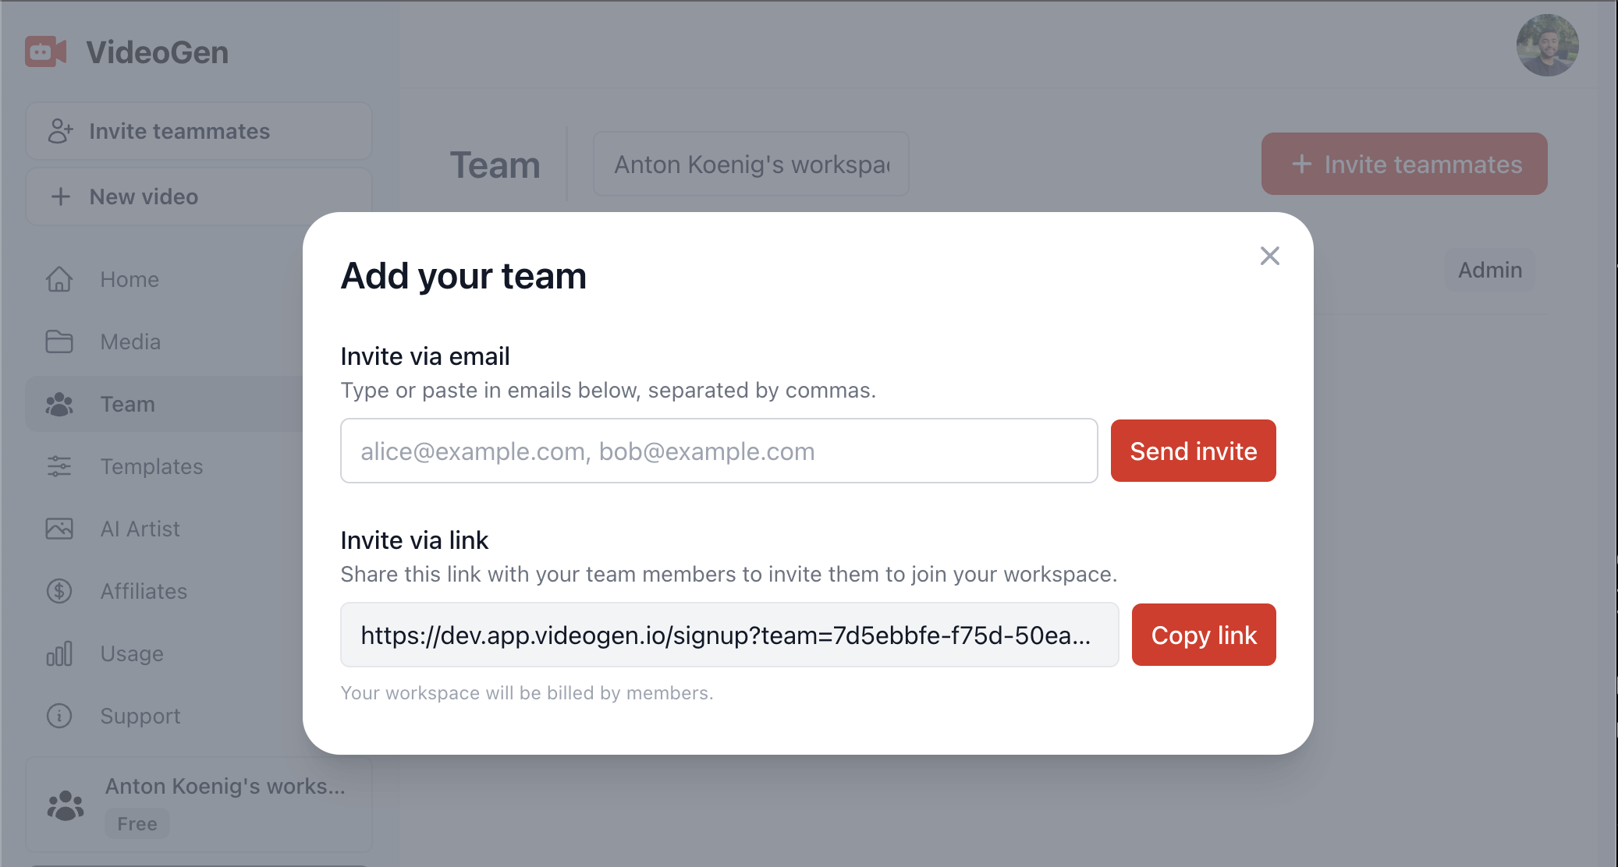
Task: Click the VideoGen camera logo icon
Action: click(x=45, y=52)
